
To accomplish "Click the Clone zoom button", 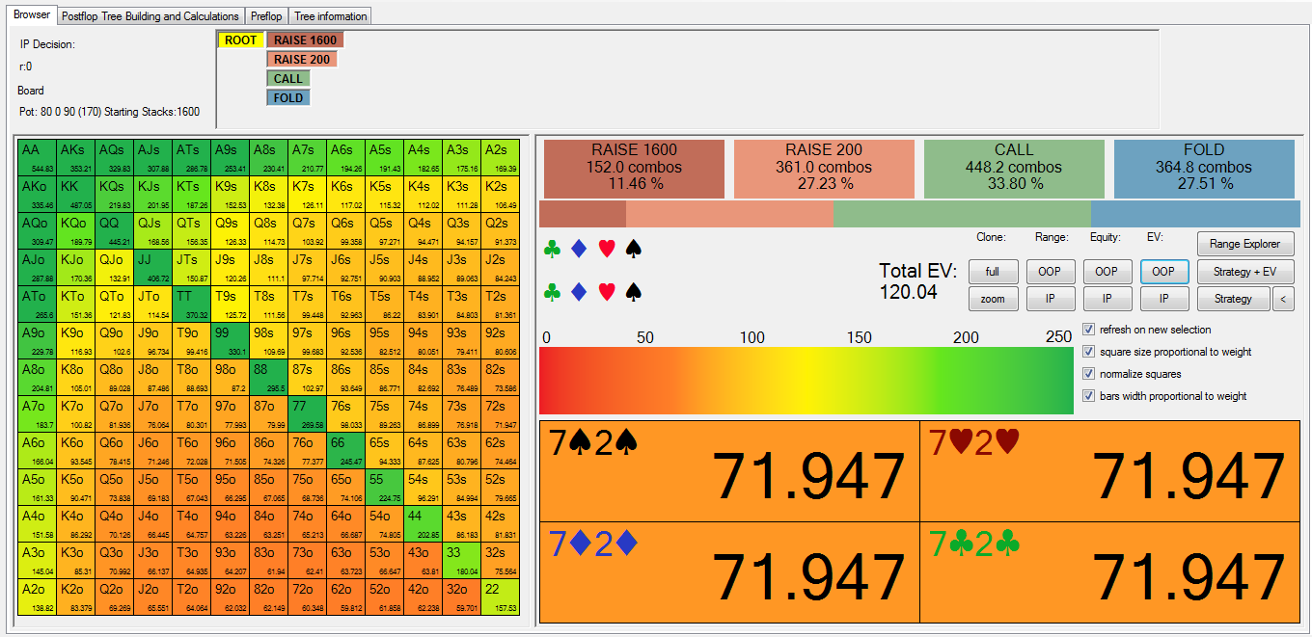I will 993,299.
